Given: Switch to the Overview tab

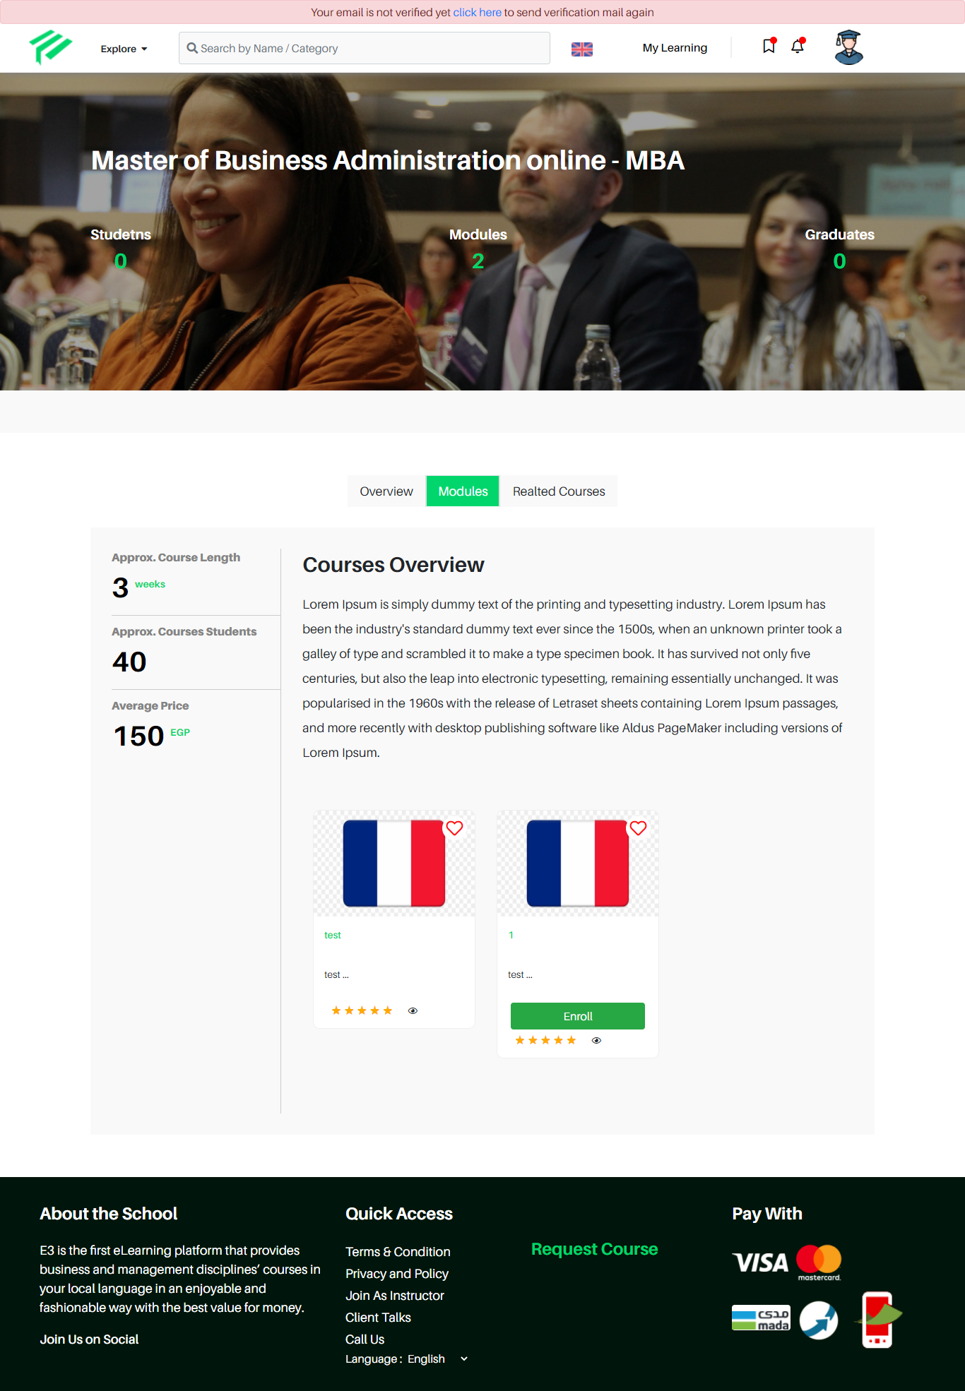Looking at the screenshot, I should click(x=386, y=491).
